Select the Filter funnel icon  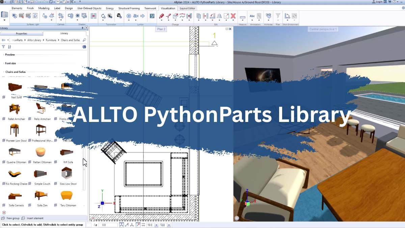[x=278, y=16]
